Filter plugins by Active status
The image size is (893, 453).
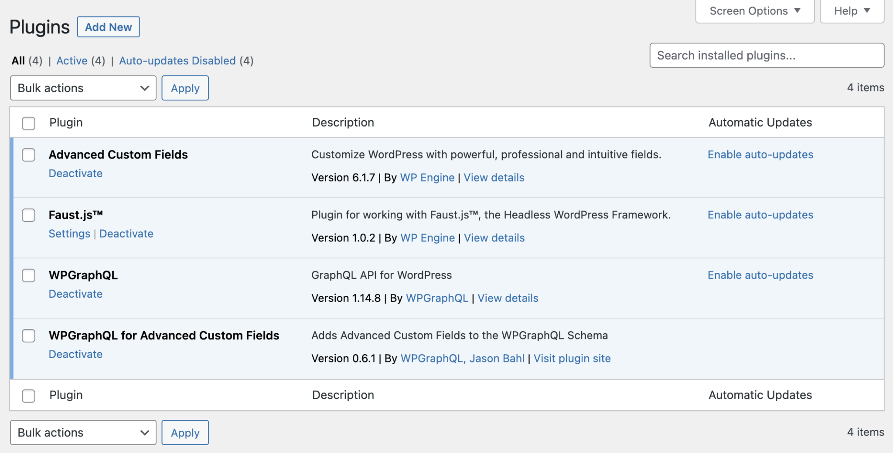point(72,60)
